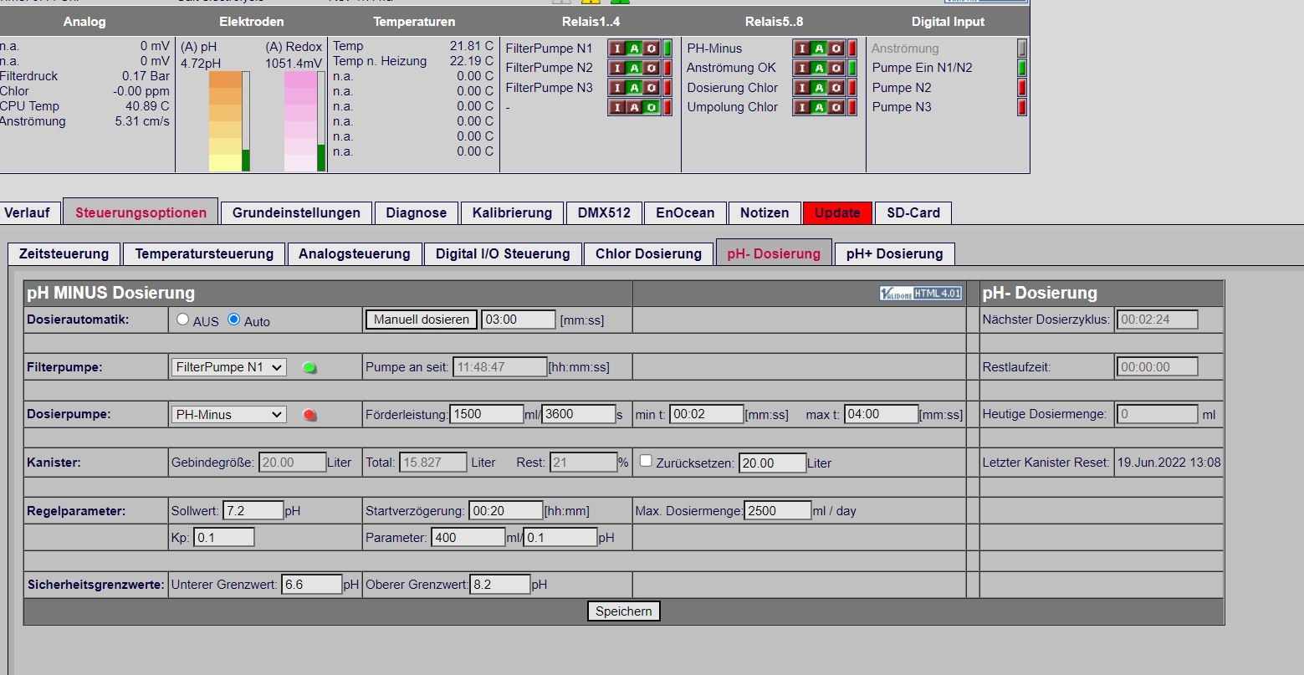Switch to the Grundeinstellungen tab
This screenshot has width=1304, height=675.
pos(296,212)
